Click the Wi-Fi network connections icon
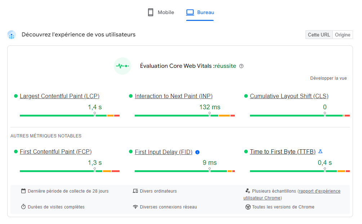Image resolution: width=362 pixels, height=224 pixels. (135, 207)
